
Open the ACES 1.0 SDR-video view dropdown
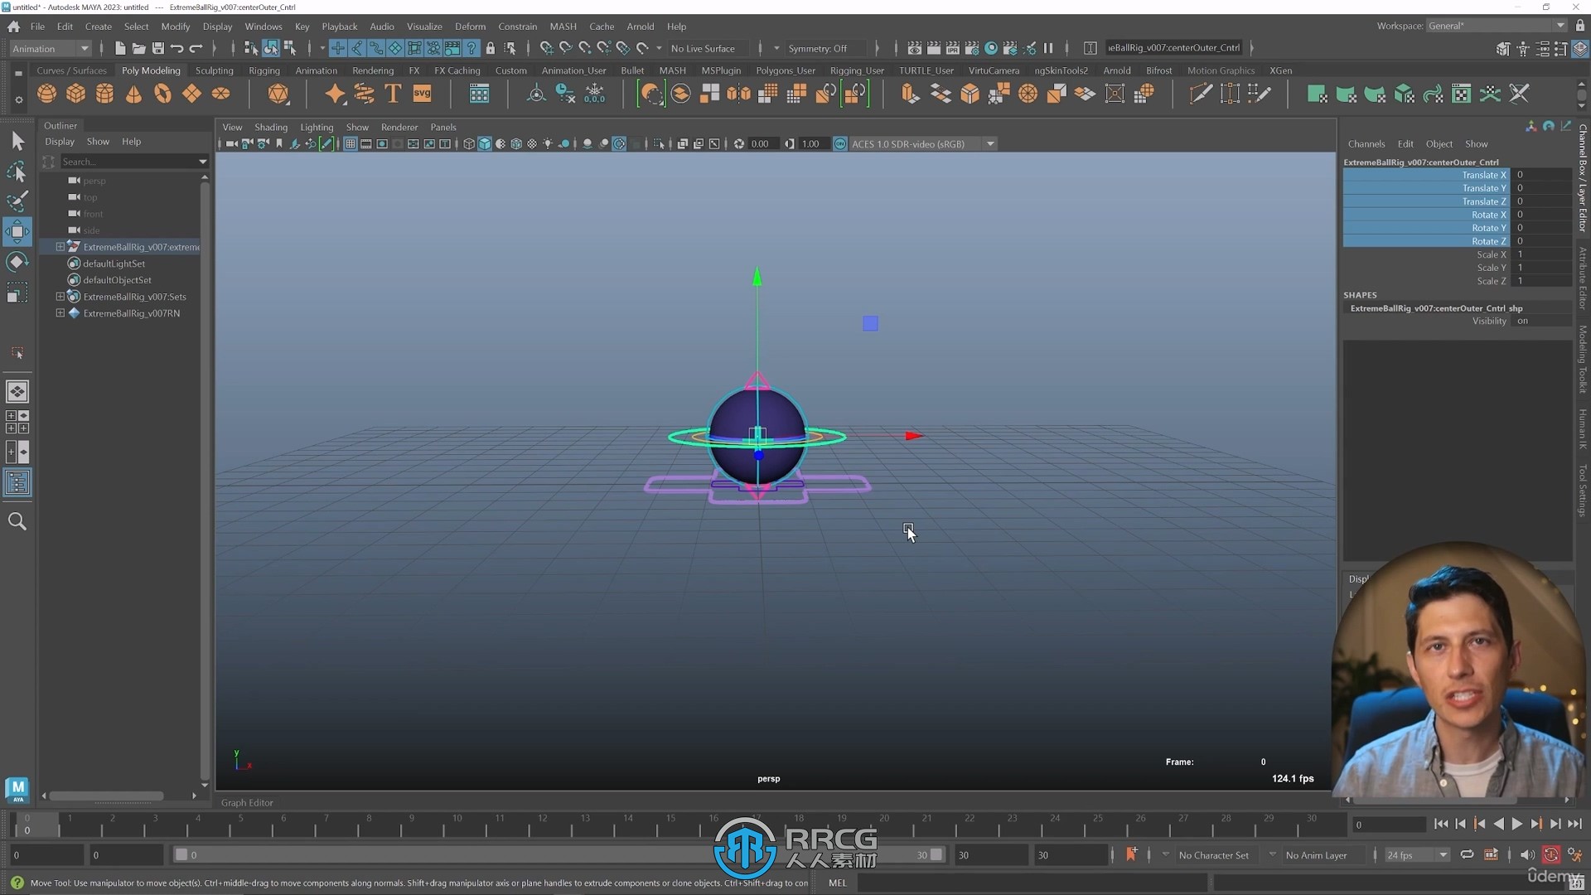click(922, 143)
